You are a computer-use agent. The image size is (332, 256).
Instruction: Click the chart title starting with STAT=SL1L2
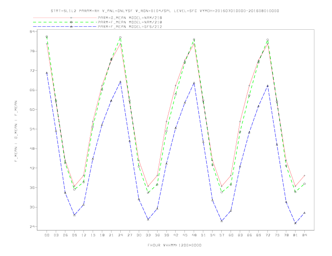(165, 11)
